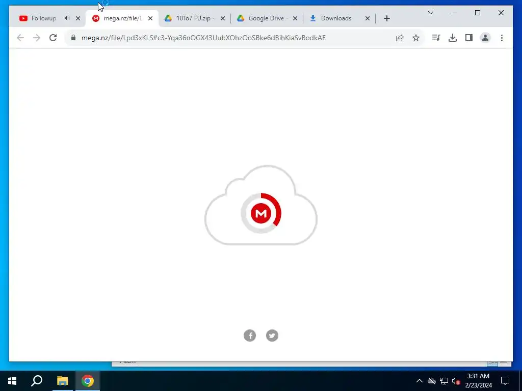Open the clock showing 3:31 AM
Viewport: 522px width, 391px height.
pos(478,381)
